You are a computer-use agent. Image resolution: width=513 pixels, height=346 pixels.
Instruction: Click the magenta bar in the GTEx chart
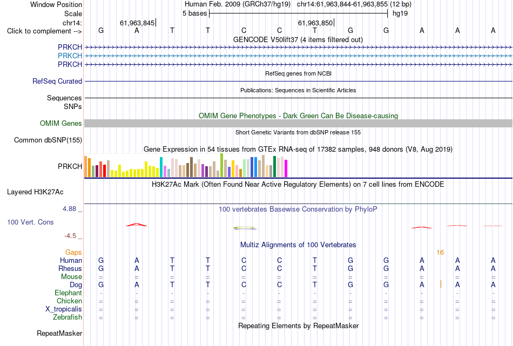coord(286,168)
